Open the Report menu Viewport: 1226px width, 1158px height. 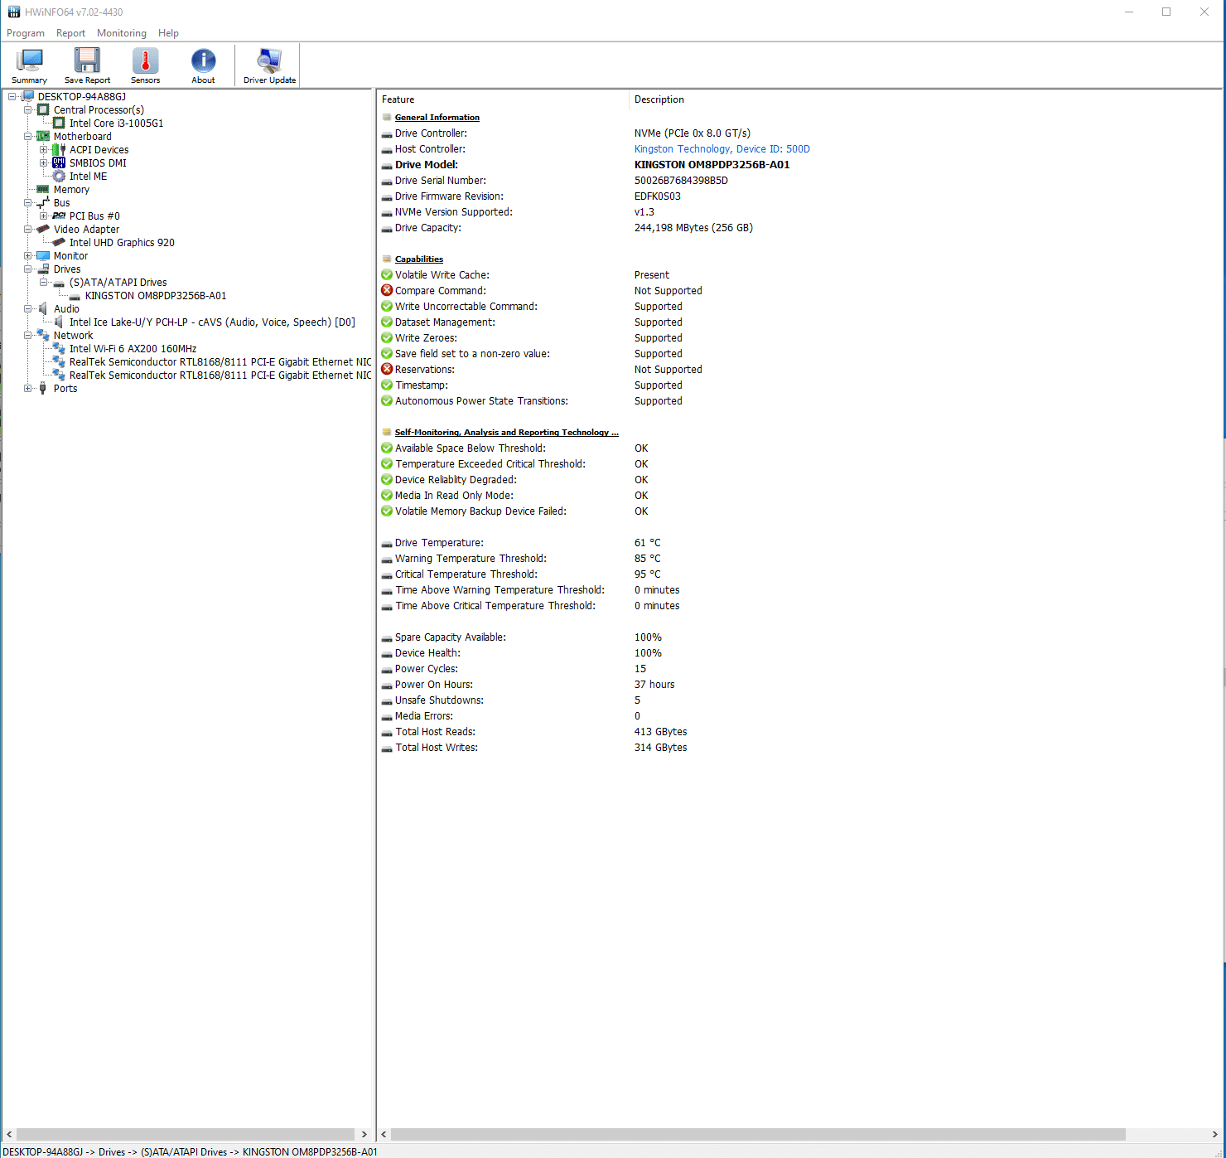[71, 33]
